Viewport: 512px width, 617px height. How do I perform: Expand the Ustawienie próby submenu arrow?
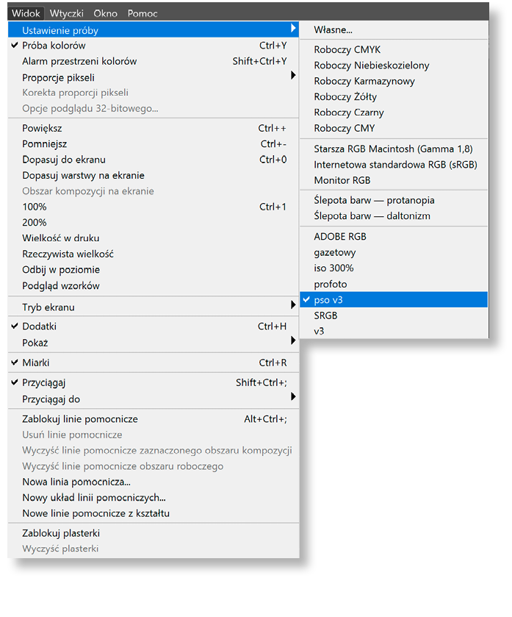[x=293, y=29]
